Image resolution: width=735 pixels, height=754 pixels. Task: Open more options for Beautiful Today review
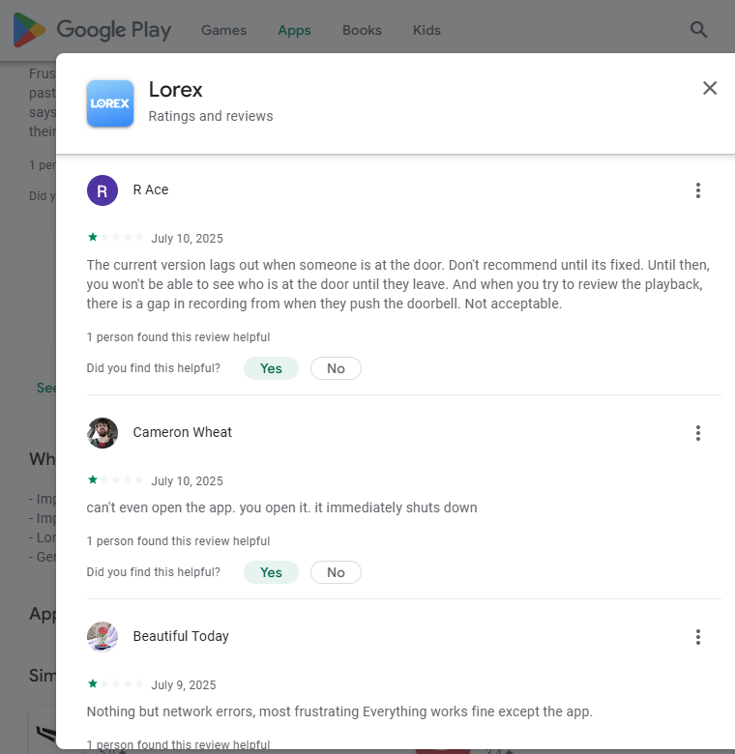698,637
